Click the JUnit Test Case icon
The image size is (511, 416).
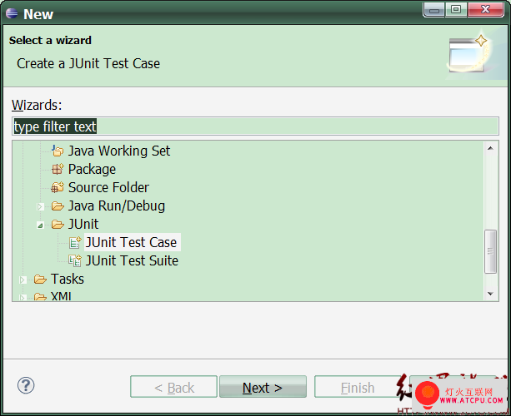[x=75, y=242]
